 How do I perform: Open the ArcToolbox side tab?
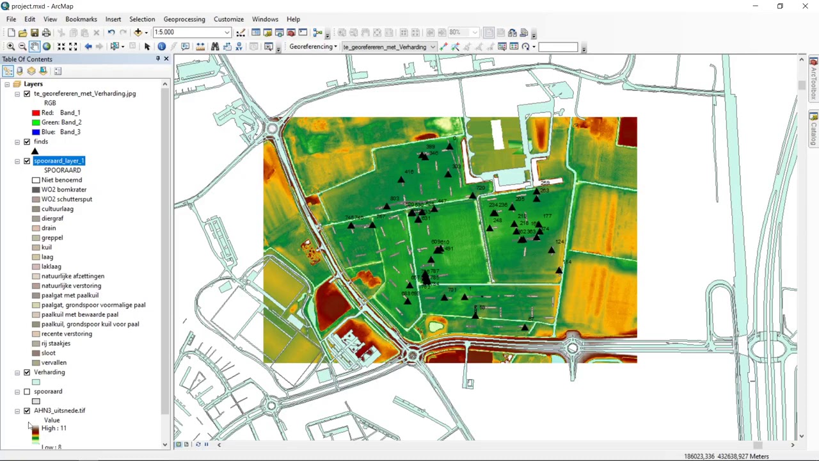813,79
